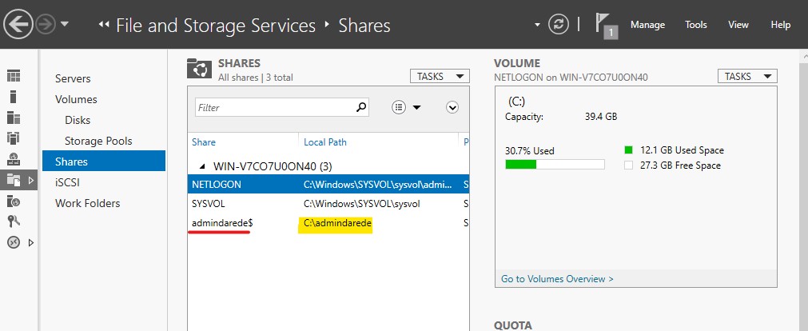The height and width of the screenshot is (331, 808).
Task: Open dropdown arrow left of refresh icon
Action: tap(537, 25)
